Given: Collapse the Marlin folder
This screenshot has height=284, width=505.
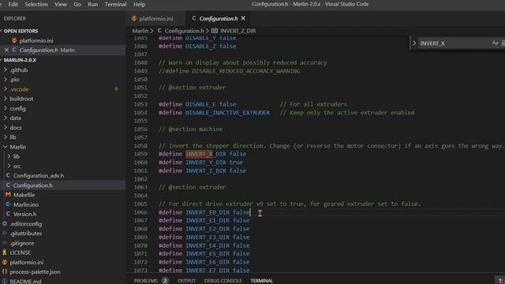Looking at the screenshot, I should [17, 147].
